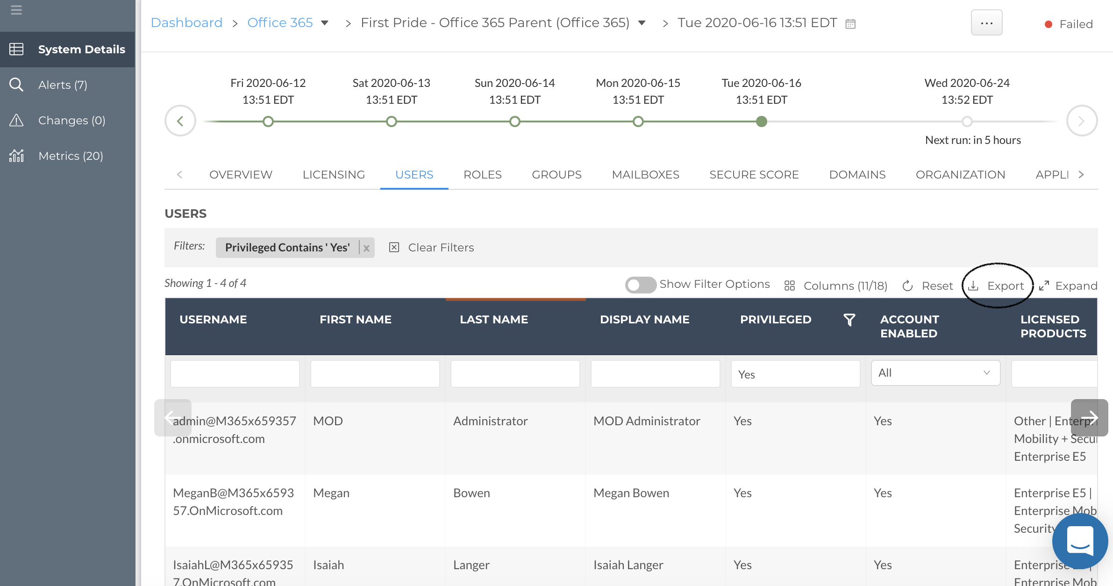Click the Display Name filter input
Viewport: 1113px width, 586px height.
pyautogui.click(x=656, y=373)
